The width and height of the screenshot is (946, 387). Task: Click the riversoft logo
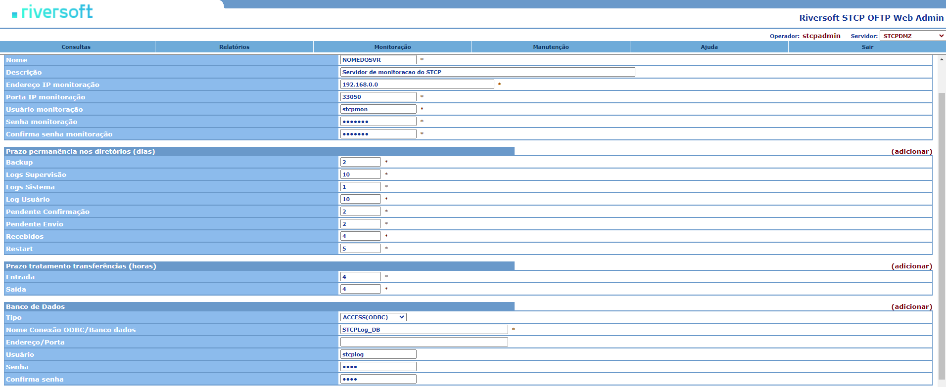click(x=52, y=12)
